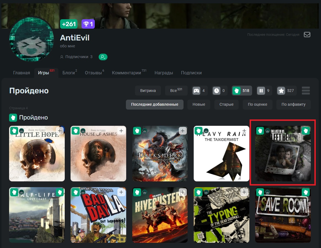This screenshot has width=321, height=248.
Task: Click the plus icon on Heavy Rain
Action: coord(244,131)
